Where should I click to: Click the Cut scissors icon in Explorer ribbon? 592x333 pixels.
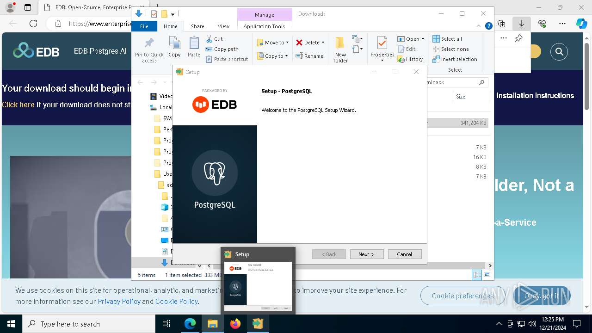pos(209,39)
